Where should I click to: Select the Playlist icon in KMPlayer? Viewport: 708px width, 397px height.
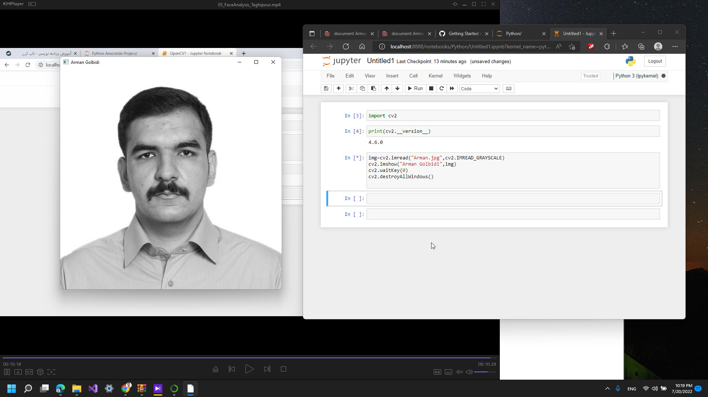tap(7, 372)
